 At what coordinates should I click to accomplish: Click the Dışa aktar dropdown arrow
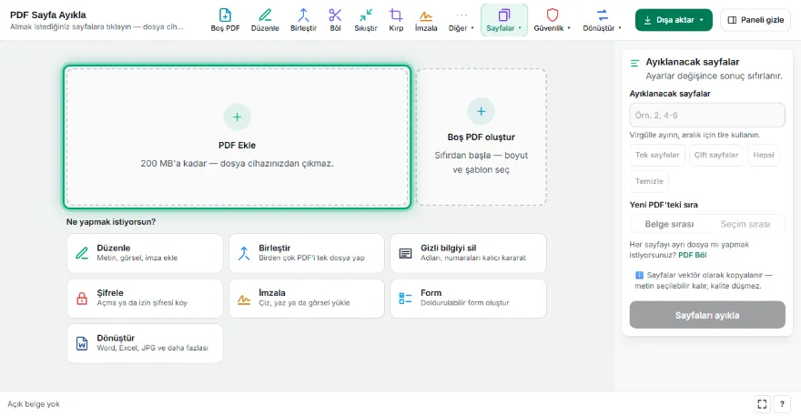(702, 20)
